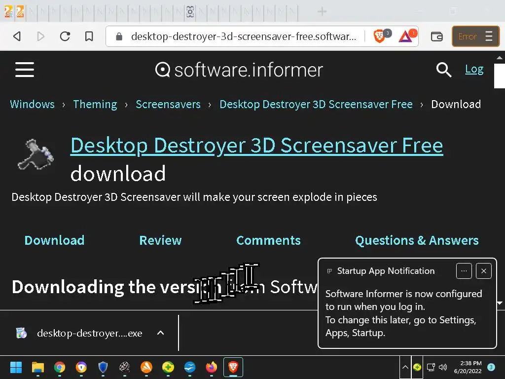
Task: Open Software Informer green plus taskbar icon
Action: click(x=168, y=367)
